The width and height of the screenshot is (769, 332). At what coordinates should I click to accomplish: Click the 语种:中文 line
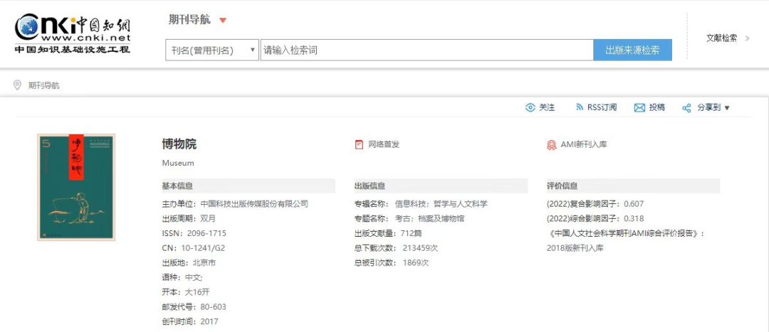pyautogui.click(x=182, y=277)
